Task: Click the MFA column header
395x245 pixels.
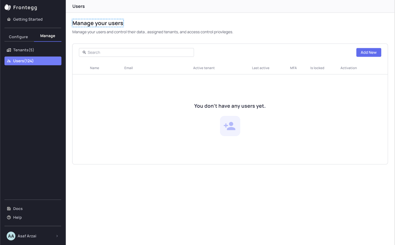Action: (294, 68)
